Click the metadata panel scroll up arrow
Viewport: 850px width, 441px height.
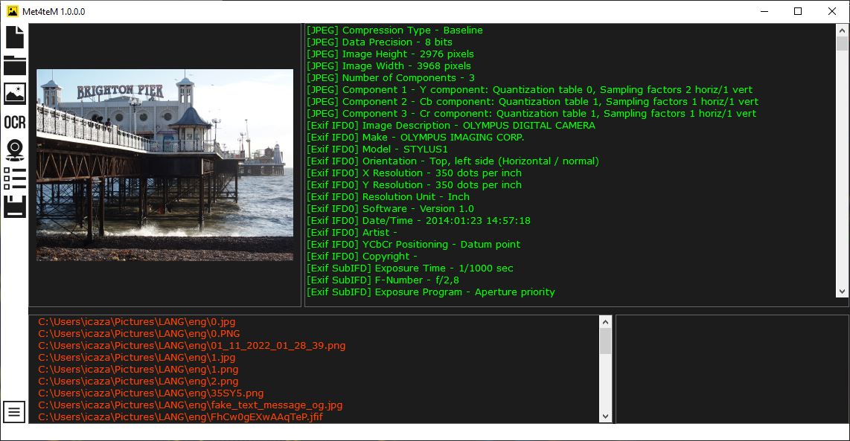[x=842, y=30]
